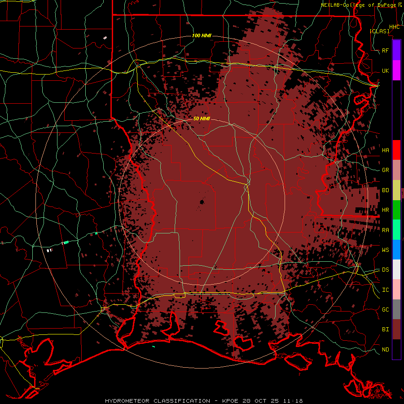This screenshot has width=404, height=404.
Task: Click the black radar site dot at map center
Action: click(x=202, y=202)
